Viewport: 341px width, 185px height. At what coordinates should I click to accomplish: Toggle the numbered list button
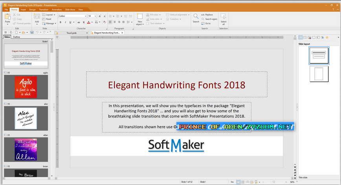pyautogui.click(x=117, y=16)
